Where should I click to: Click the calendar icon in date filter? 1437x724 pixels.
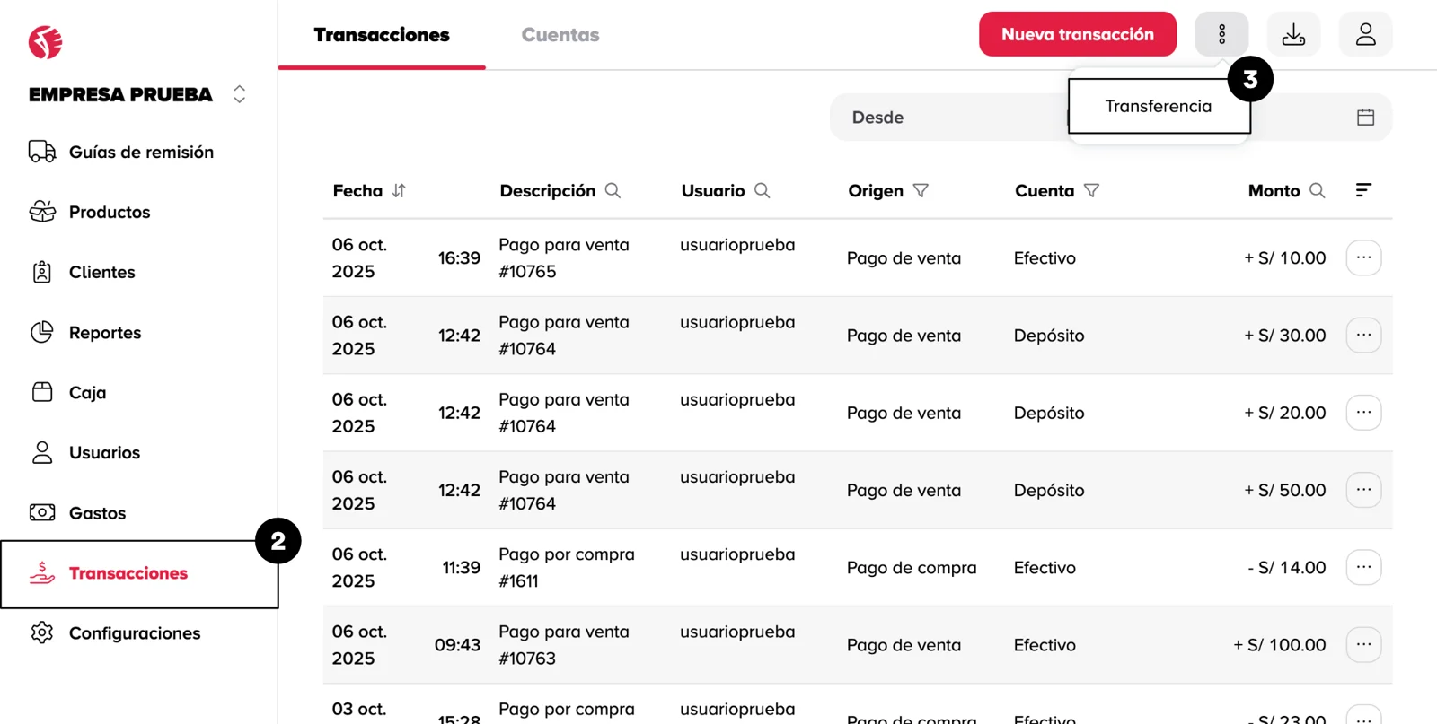tap(1365, 118)
